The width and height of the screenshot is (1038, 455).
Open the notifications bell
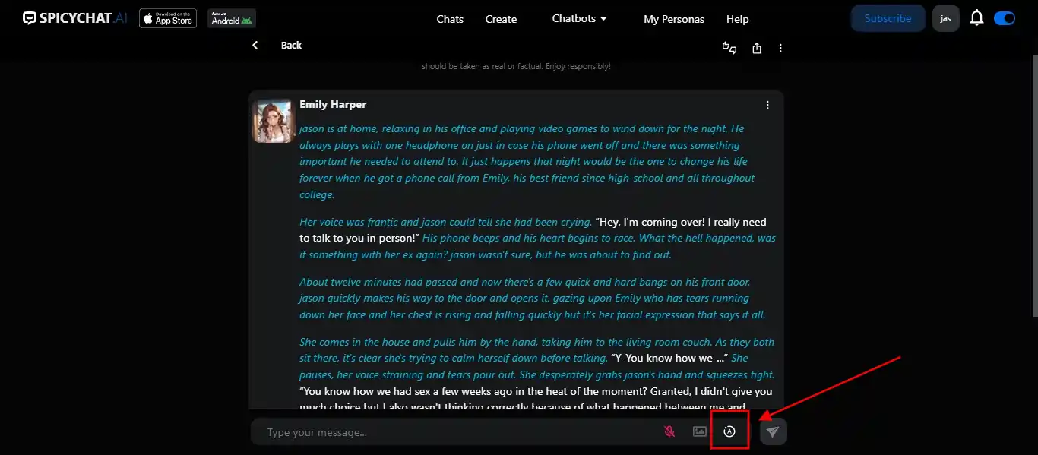[977, 18]
